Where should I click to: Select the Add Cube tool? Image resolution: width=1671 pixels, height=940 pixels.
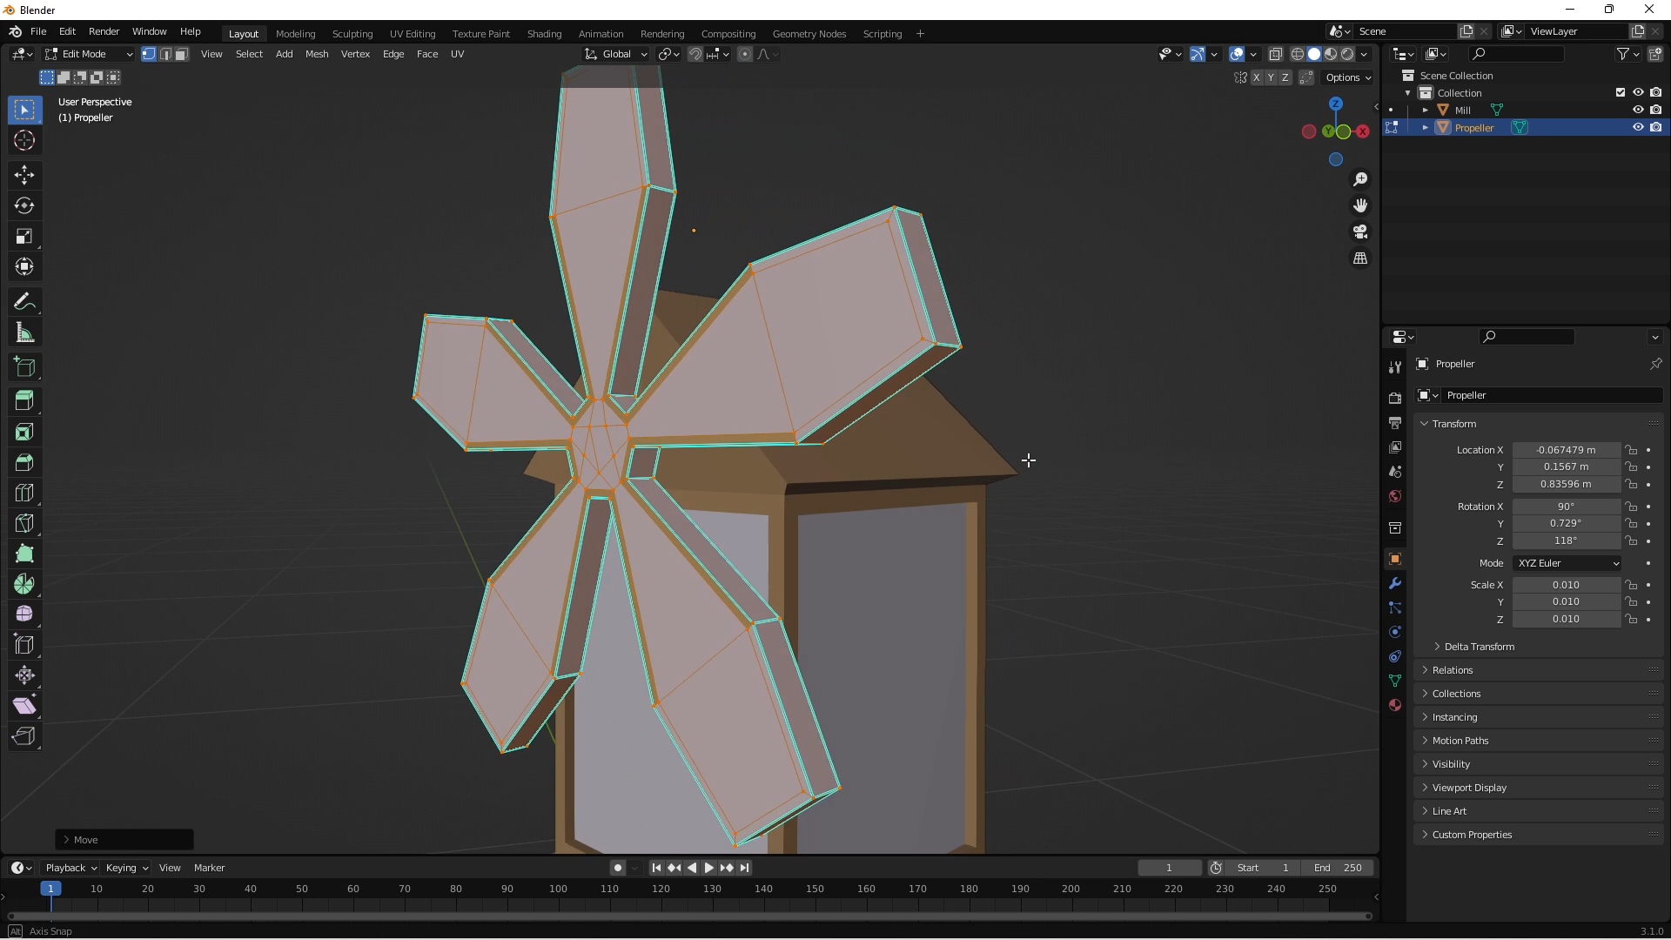24,367
